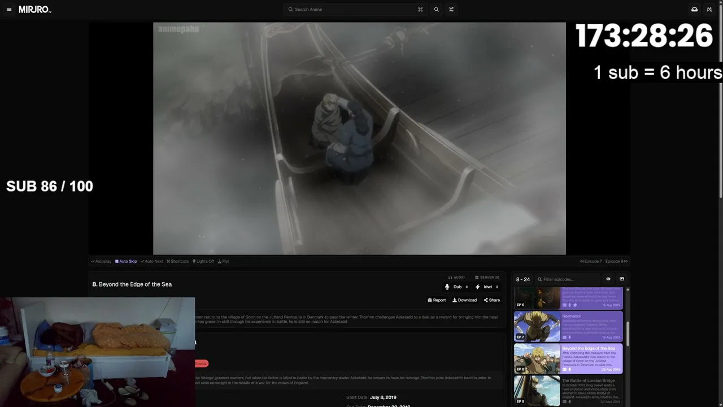Click the 8. Beyond the Edge of the Sea heading
723x407 pixels.
click(x=132, y=284)
